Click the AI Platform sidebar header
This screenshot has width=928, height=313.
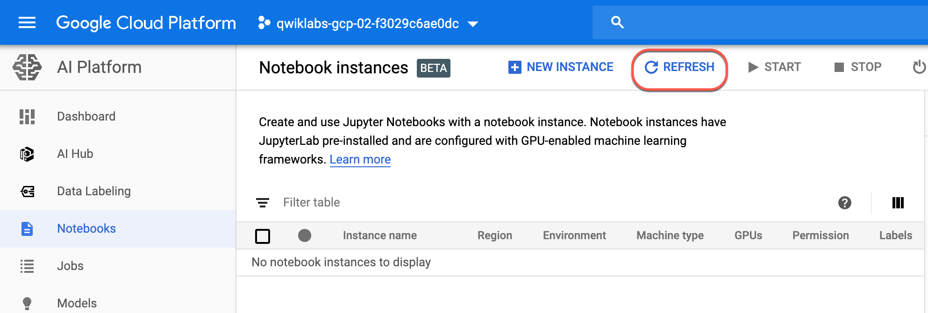(99, 67)
